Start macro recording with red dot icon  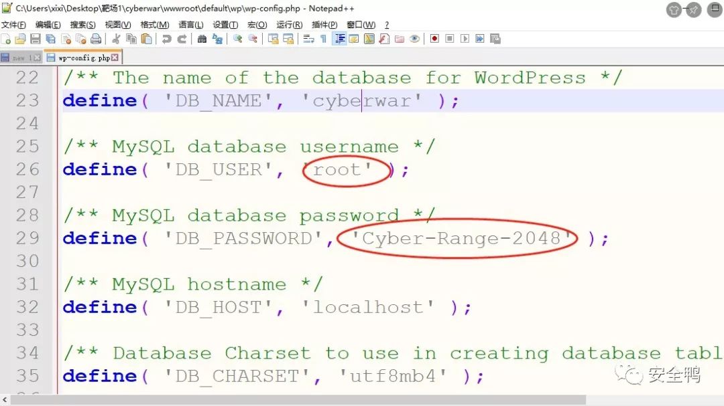click(x=434, y=39)
